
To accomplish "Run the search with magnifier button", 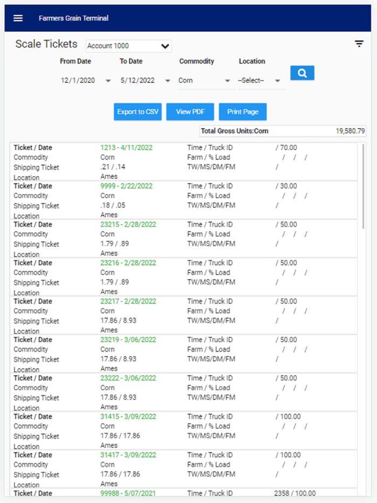I will [x=302, y=73].
